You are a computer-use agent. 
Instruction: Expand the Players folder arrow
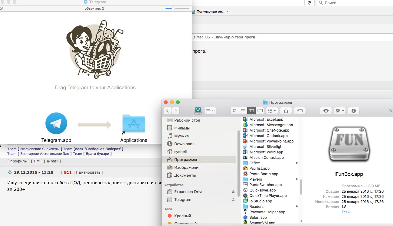coord(297,179)
